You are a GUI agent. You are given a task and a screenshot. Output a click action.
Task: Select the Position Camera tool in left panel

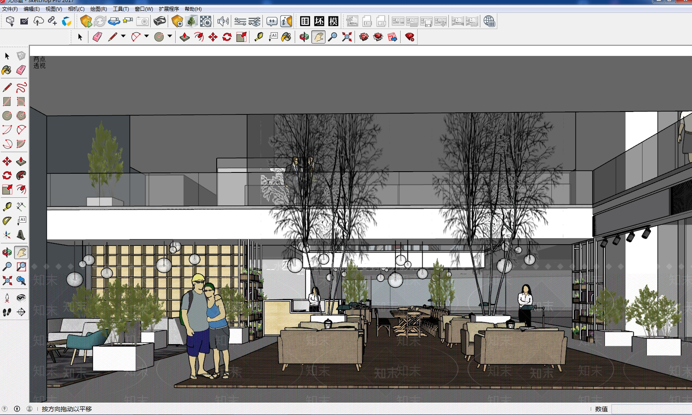7,298
